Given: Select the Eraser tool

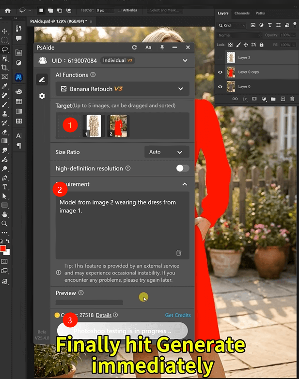Looking at the screenshot, I should pyautogui.click(x=4, y=132).
